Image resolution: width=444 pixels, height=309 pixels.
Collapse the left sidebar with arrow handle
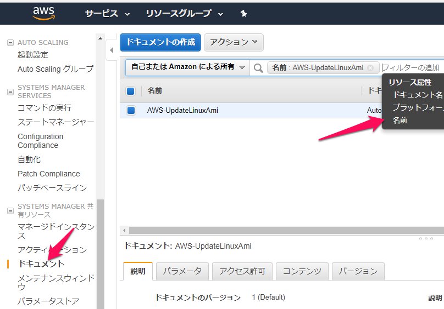112,50
